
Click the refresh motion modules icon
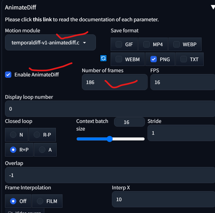click(x=103, y=58)
